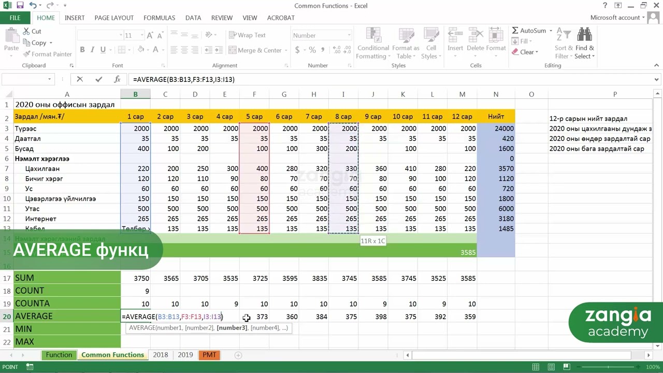Open the FILE tab
The image size is (663, 373).
15,18
